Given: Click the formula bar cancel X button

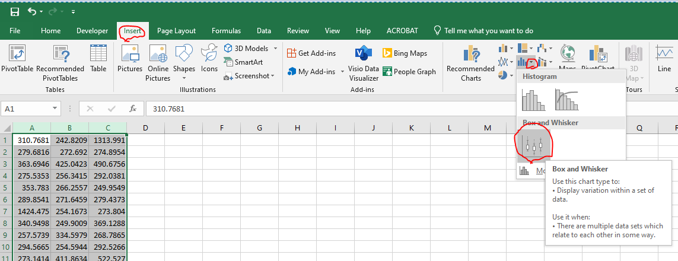Looking at the screenshot, I should pos(90,109).
